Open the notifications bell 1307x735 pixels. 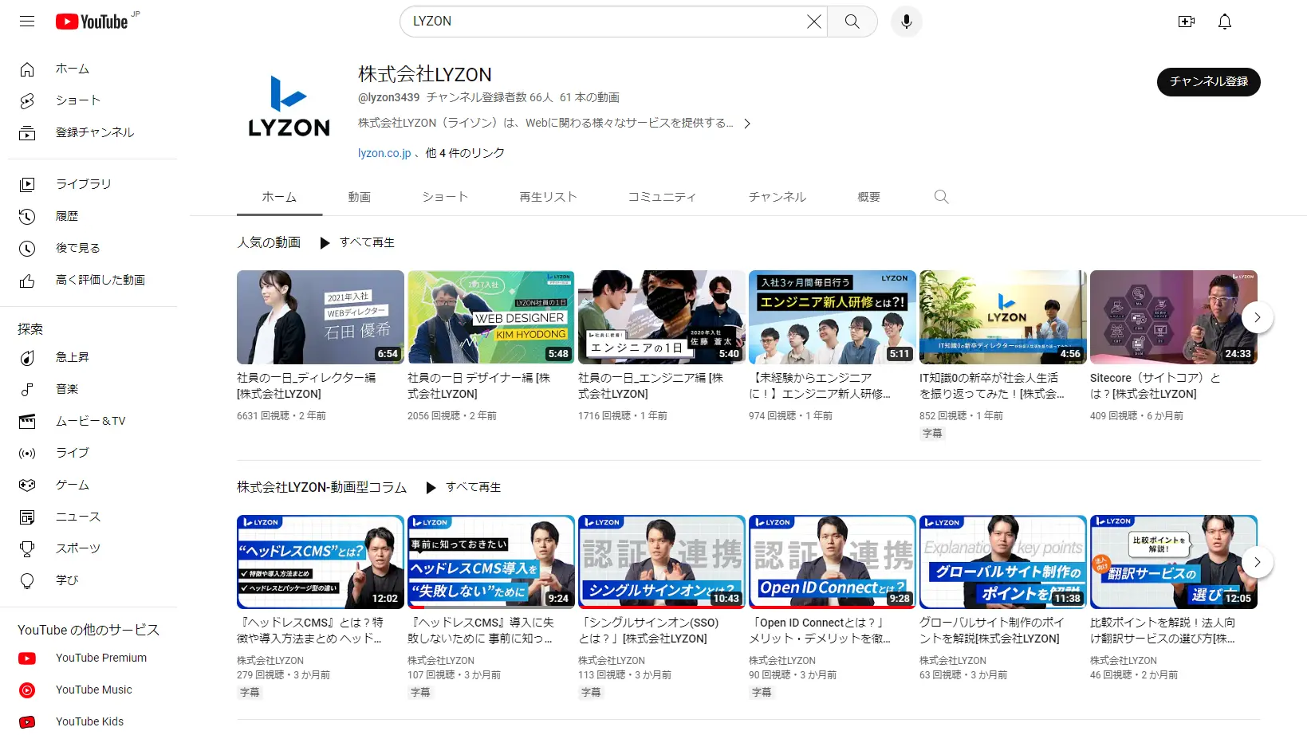[x=1225, y=22]
